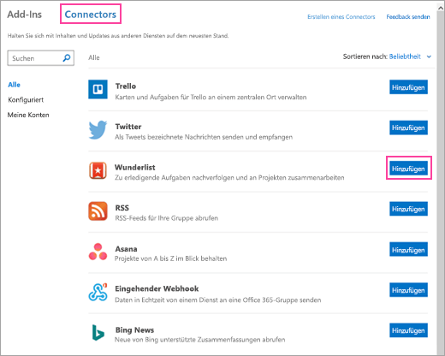Select the Alle filter in sidebar

(14, 85)
